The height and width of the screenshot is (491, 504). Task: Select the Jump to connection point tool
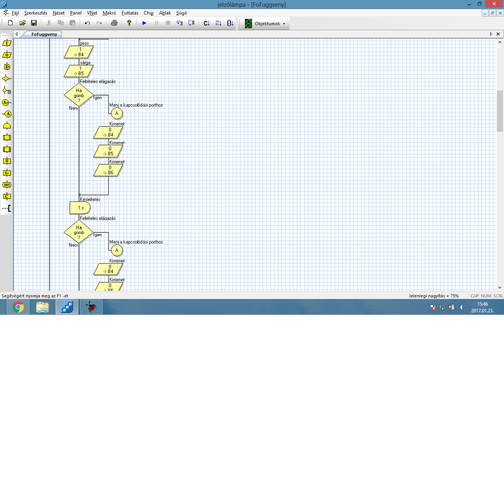coord(7,114)
